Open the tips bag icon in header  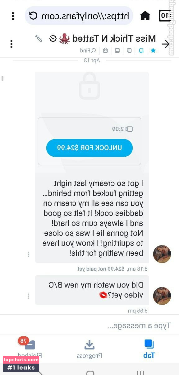[x=106, y=50]
